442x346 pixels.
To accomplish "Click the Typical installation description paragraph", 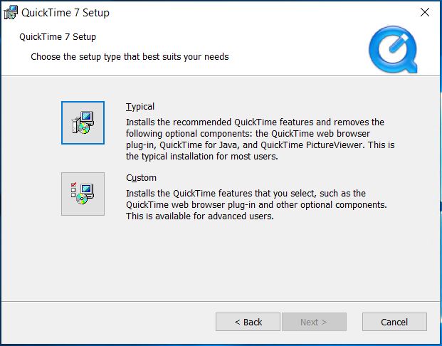I will (261, 139).
